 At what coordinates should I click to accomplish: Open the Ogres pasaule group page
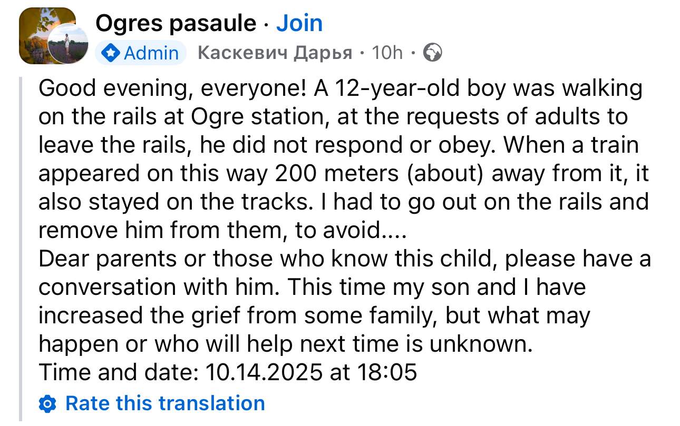[x=176, y=23]
